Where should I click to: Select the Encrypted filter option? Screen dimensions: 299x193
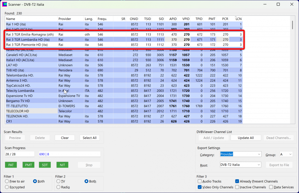click(7, 187)
